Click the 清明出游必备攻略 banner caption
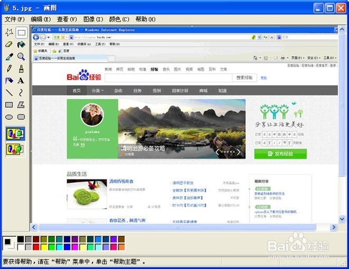 [x=143, y=148]
